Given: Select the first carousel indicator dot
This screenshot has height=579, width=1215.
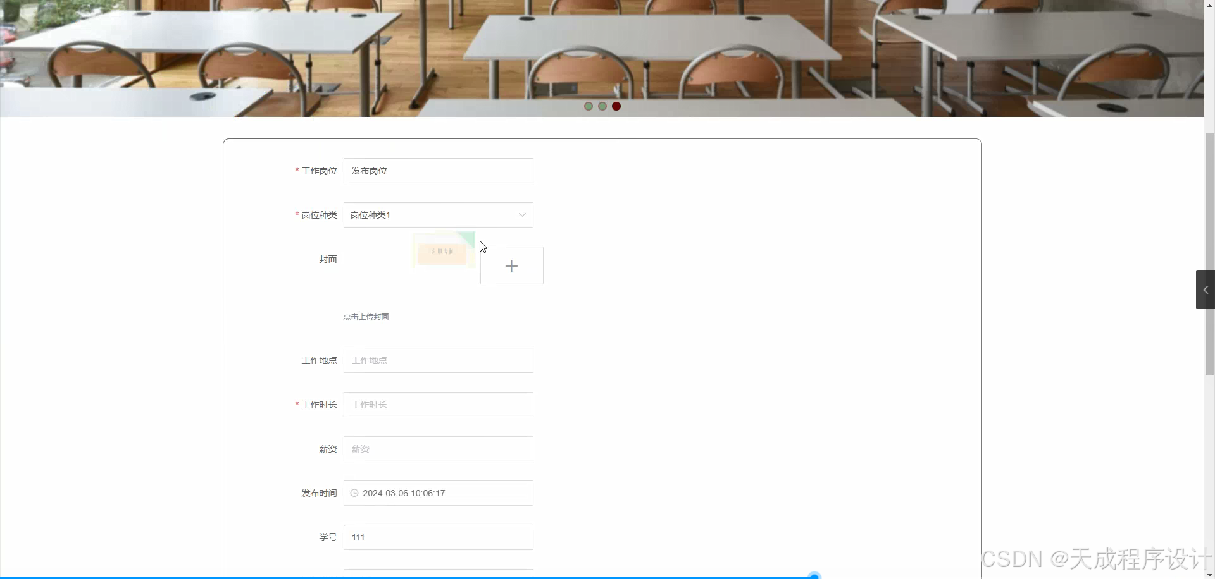Looking at the screenshot, I should [x=589, y=106].
